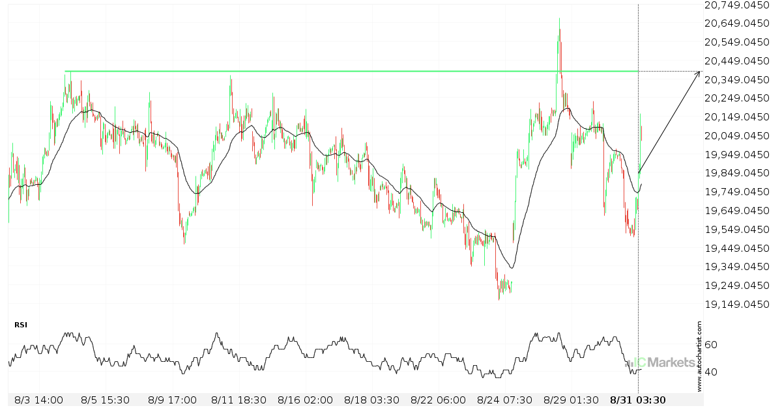The height and width of the screenshot is (410, 782).
Task: Click the 20,149.0450 price axis label
Action: pyautogui.click(x=738, y=117)
